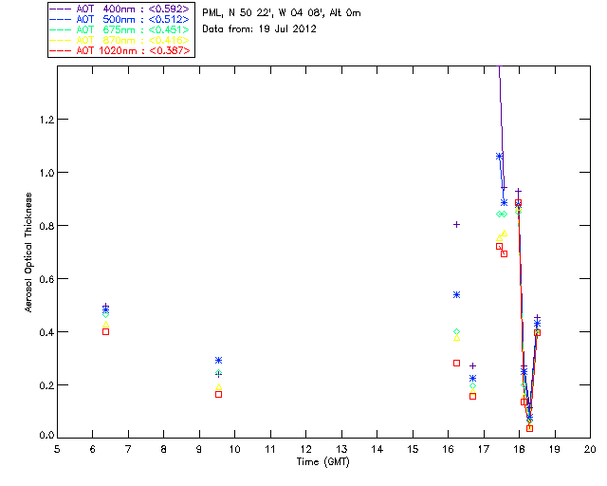The width and height of the screenshot is (607, 486).
Task: Click the blue asterisk marker just above AOT 1.0
Action: click(500, 157)
